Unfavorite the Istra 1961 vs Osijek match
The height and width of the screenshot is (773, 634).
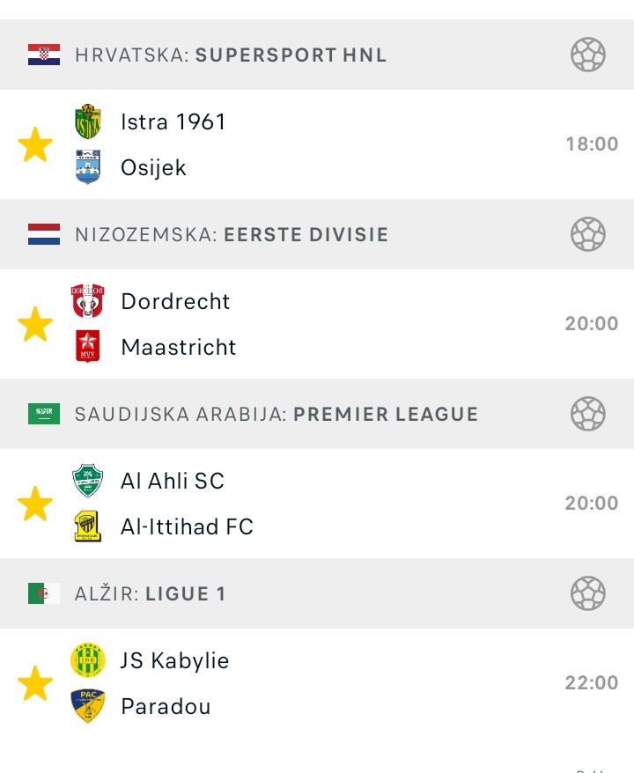click(35, 144)
